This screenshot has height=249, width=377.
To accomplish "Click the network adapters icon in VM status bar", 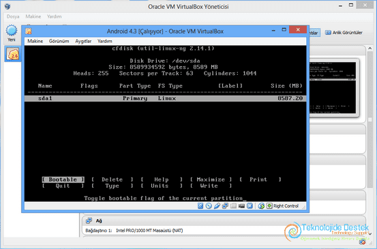I will (x=225, y=206).
